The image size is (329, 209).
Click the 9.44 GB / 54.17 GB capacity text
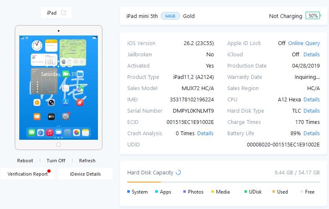[x=297, y=173]
